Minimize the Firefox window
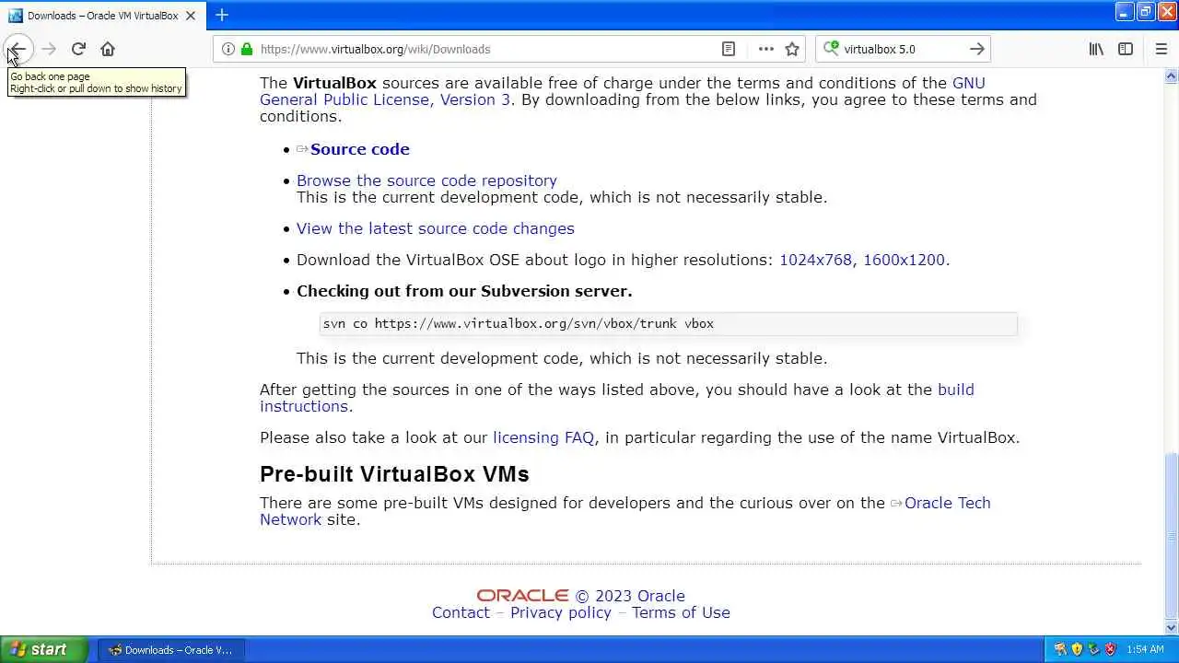The width and height of the screenshot is (1179, 663). 1124,12
